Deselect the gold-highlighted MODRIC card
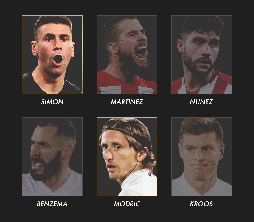This screenshot has width=254, height=222. point(127,157)
